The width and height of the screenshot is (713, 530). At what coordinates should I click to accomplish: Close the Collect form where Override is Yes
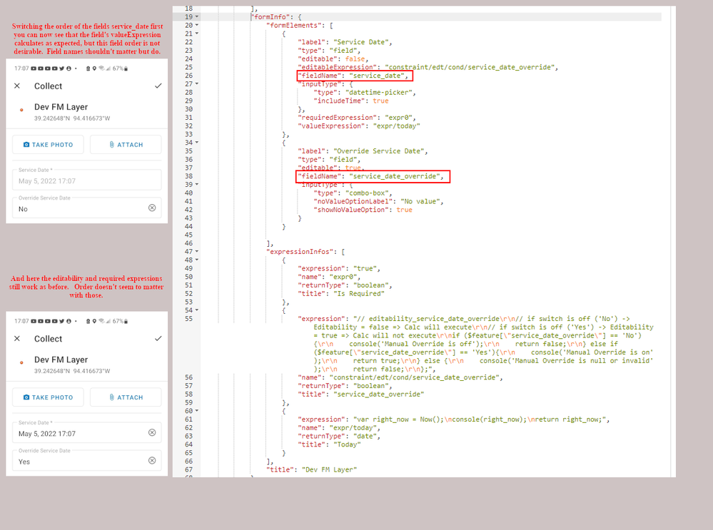[x=17, y=339]
